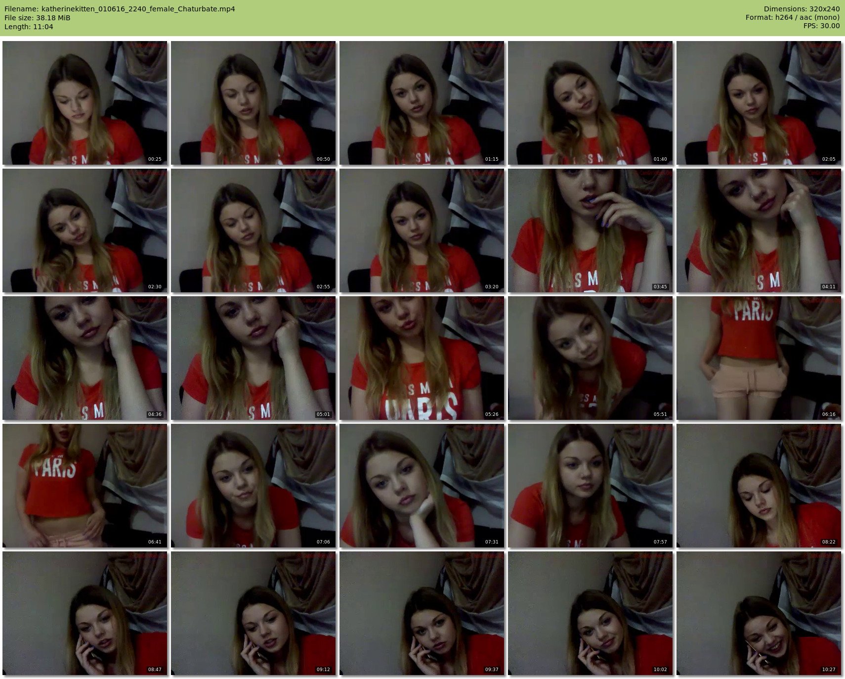Open the frame timestamped 10:02
The height and width of the screenshot is (679, 845).
[x=591, y=613]
